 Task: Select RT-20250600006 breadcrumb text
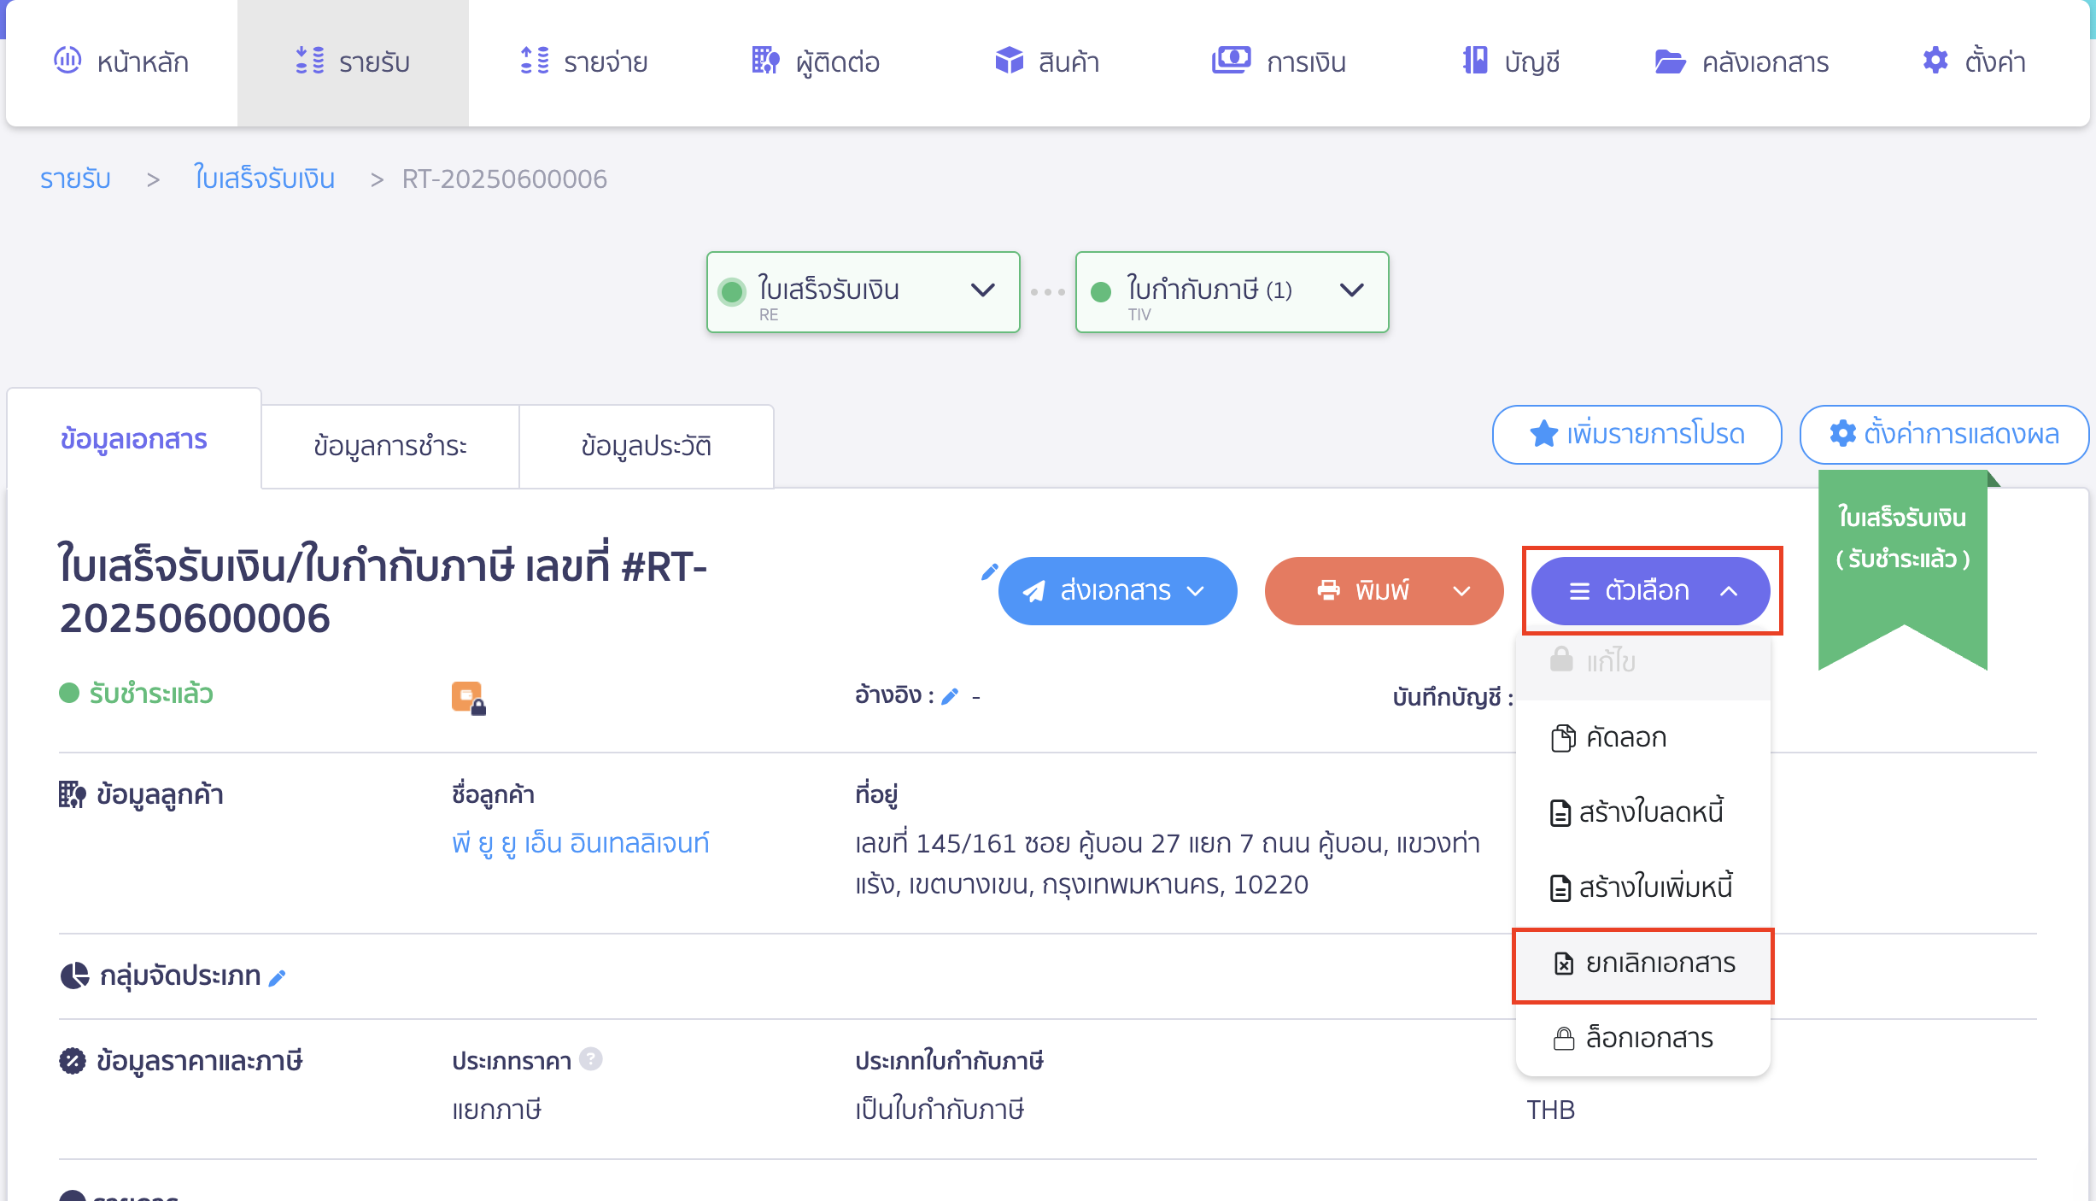click(504, 179)
